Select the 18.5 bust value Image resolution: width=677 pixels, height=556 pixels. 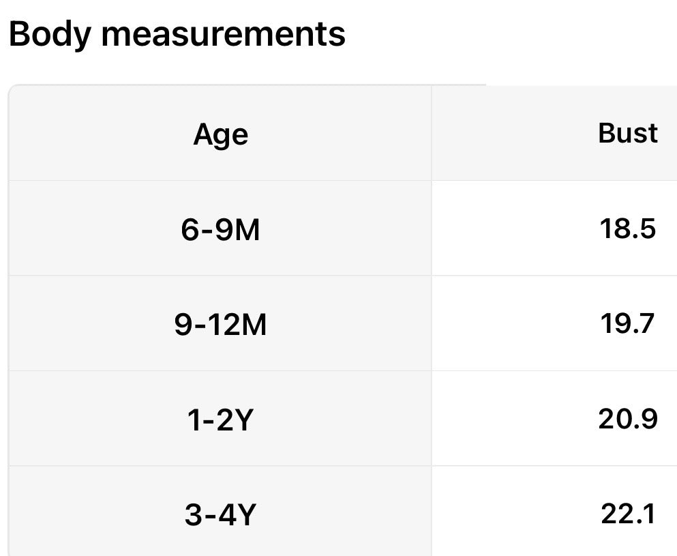click(x=628, y=228)
